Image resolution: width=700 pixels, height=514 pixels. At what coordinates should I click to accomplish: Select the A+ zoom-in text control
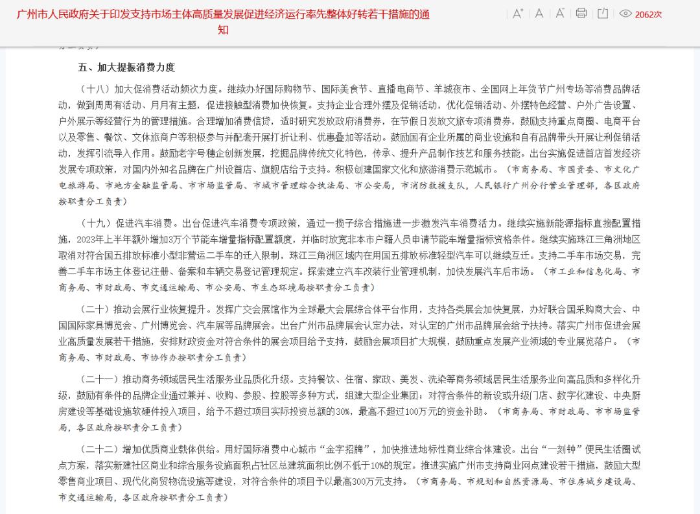click(518, 14)
